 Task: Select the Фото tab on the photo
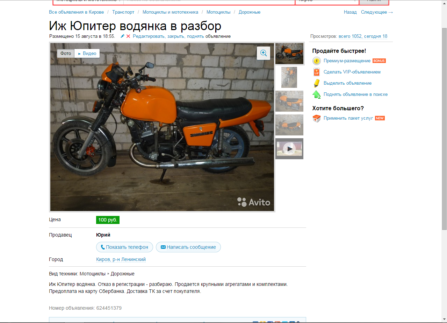(x=66, y=54)
